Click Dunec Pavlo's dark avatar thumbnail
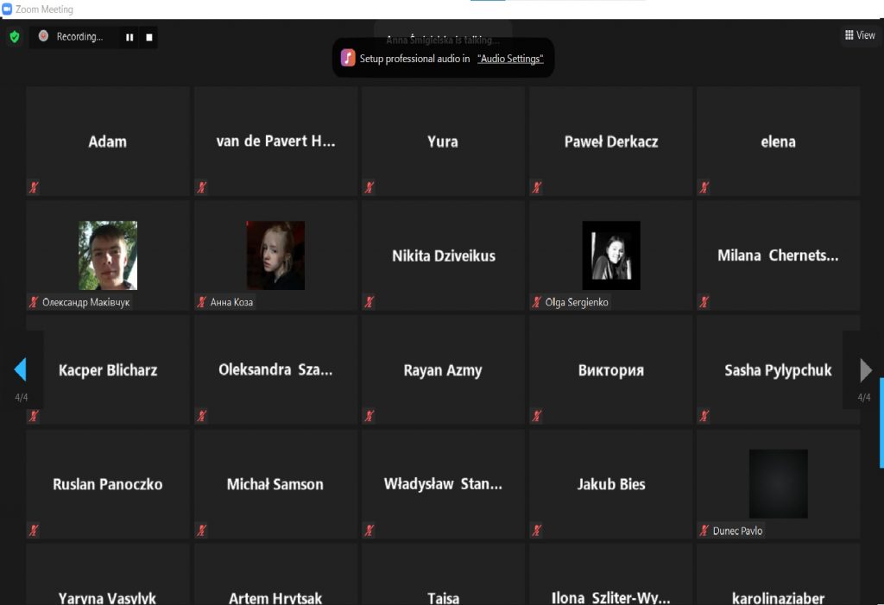Image resolution: width=884 pixels, height=605 pixels. click(778, 483)
